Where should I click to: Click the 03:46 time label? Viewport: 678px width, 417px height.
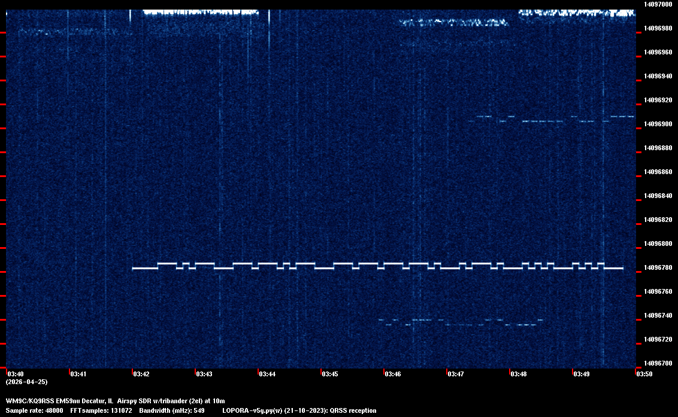point(393,374)
